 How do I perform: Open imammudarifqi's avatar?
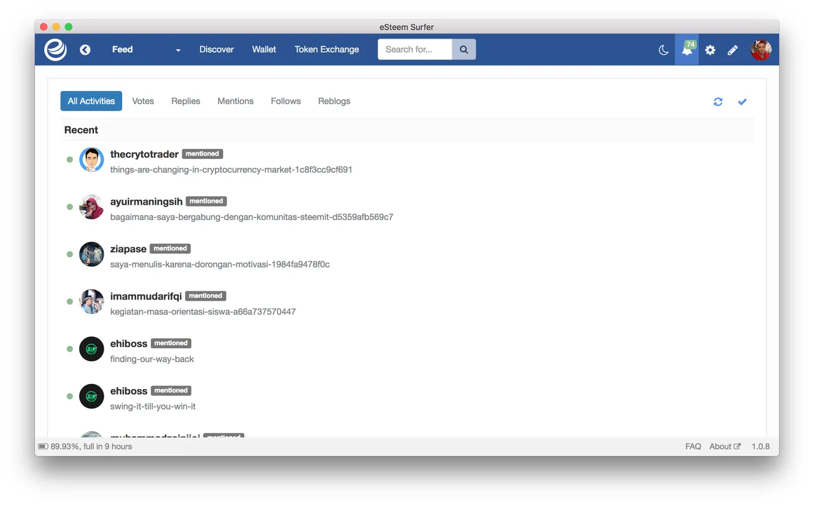92,301
